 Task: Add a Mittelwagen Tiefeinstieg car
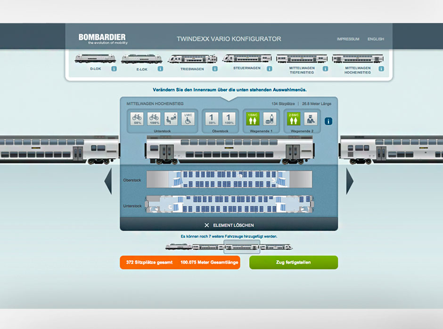point(302,59)
